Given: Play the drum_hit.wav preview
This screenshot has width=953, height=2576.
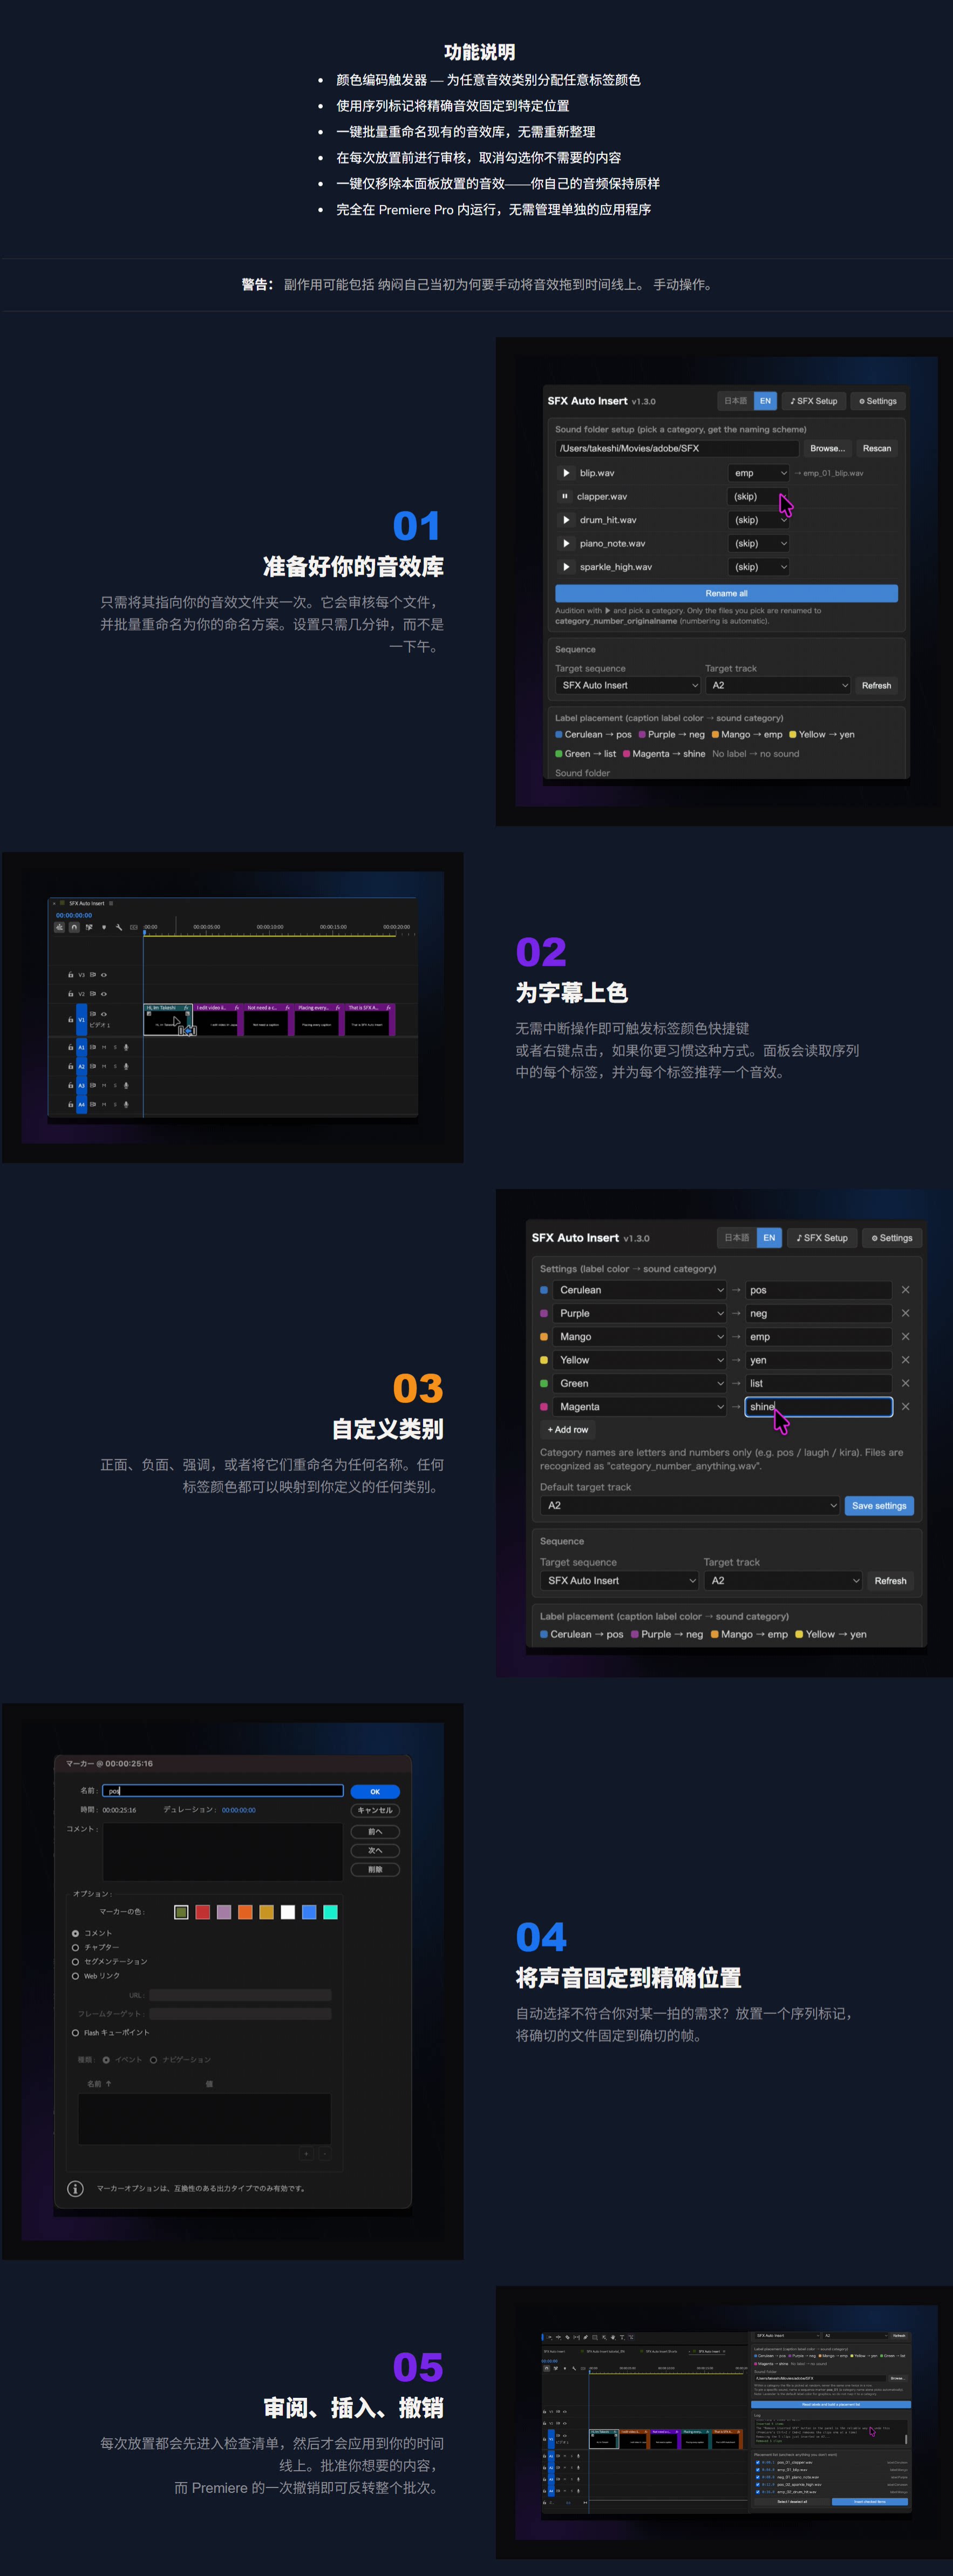Looking at the screenshot, I should click(567, 520).
